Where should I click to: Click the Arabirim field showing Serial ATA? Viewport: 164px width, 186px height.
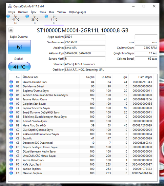[x=85, y=48]
